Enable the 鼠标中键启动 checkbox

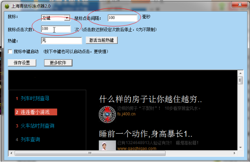pos(10,52)
